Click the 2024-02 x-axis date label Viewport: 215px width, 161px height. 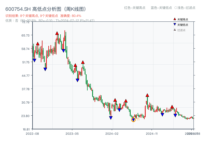point(112,134)
